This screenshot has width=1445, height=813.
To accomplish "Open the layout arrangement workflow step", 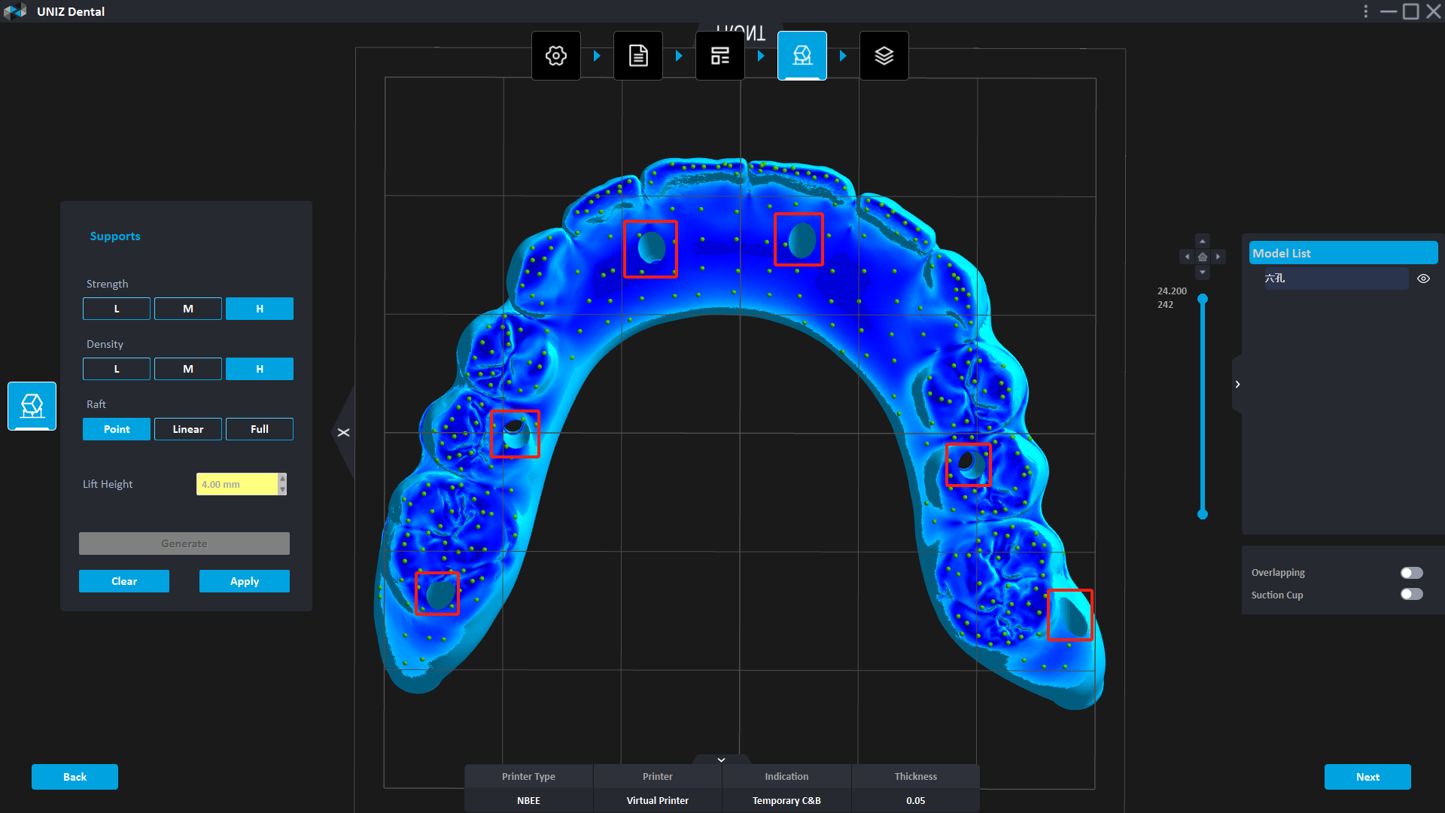I will (x=719, y=56).
